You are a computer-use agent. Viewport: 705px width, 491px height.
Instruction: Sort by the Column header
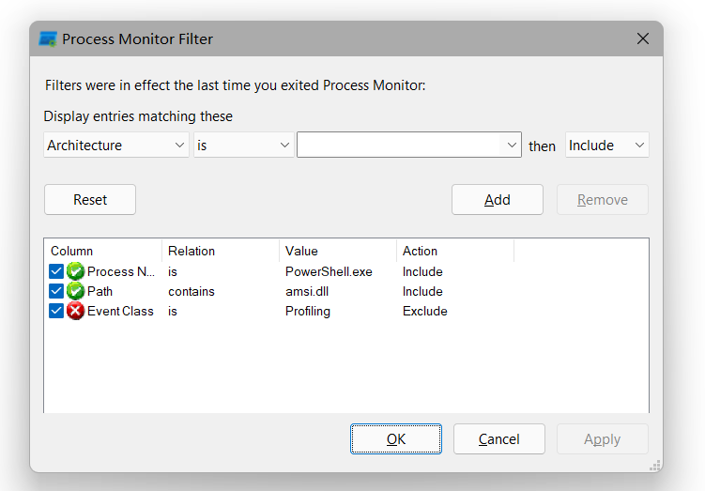tap(103, 251)
